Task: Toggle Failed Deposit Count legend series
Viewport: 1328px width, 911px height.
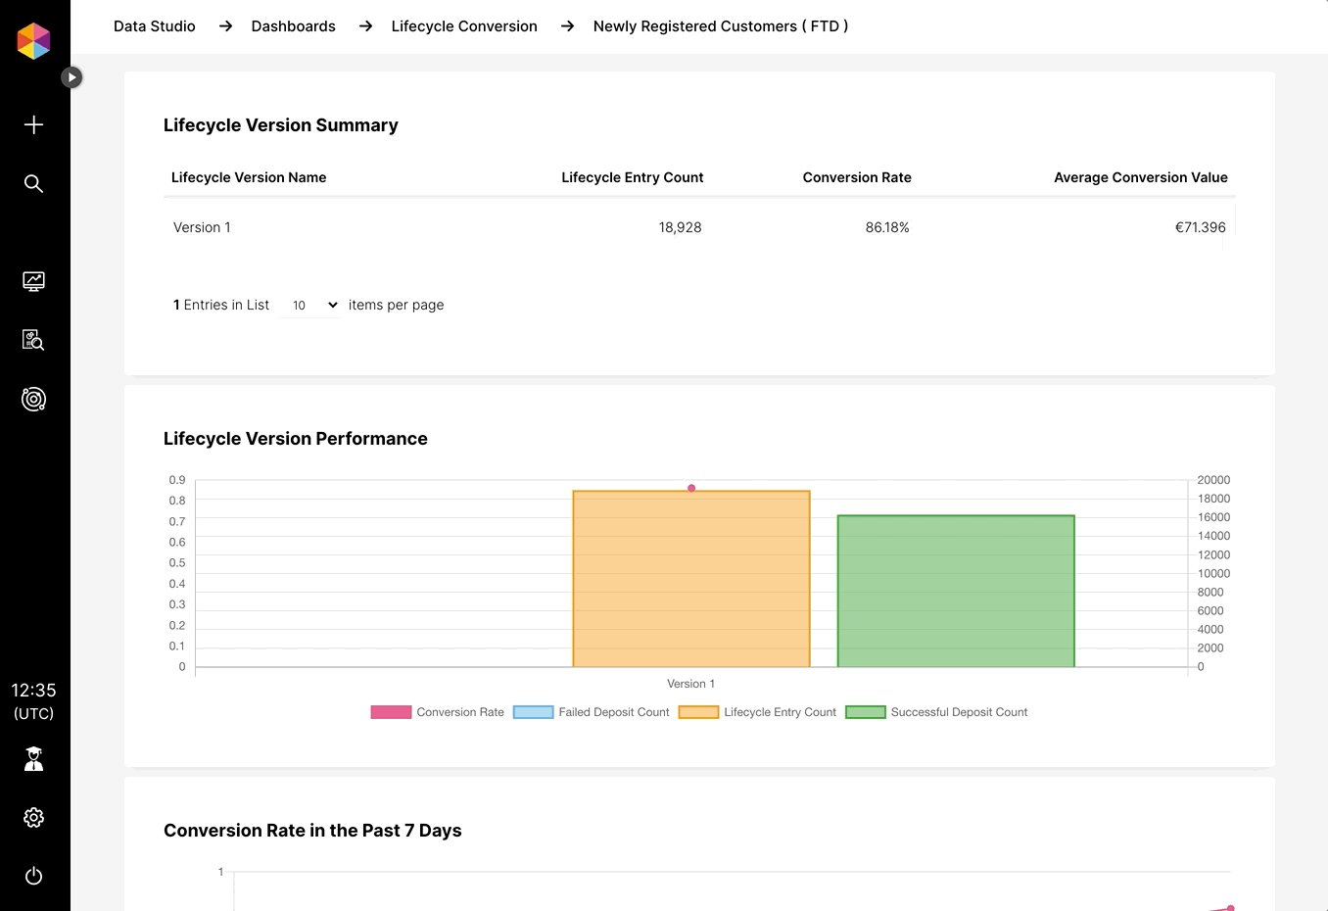Action: (x=592, y=712)
